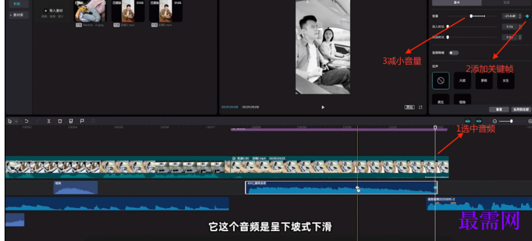
Task: Step the fade-out duration with its arrows
Action: [520, 37]
